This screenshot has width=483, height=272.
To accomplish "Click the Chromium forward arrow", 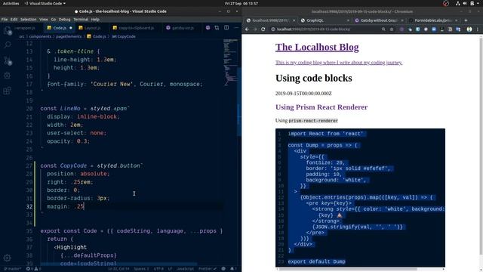I will point(255,29).
